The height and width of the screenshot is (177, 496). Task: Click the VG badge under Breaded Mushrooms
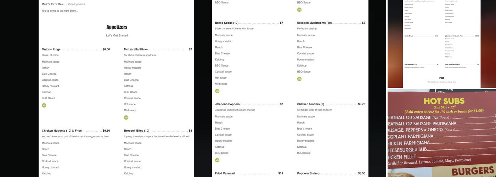click(299, 79)
